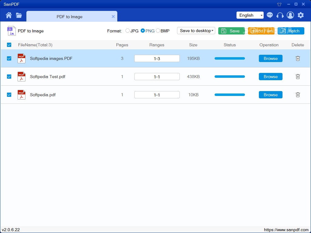Click the 195KB size value
This screenshot has width=311, height=233.
click(193, 58)
